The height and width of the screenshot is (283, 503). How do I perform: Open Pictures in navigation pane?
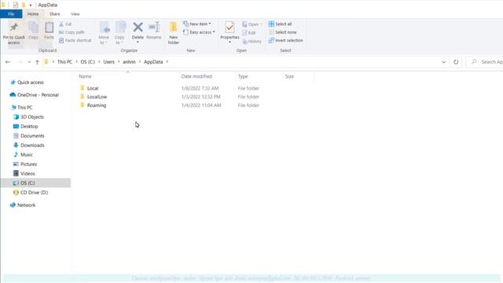pos(28,164)
